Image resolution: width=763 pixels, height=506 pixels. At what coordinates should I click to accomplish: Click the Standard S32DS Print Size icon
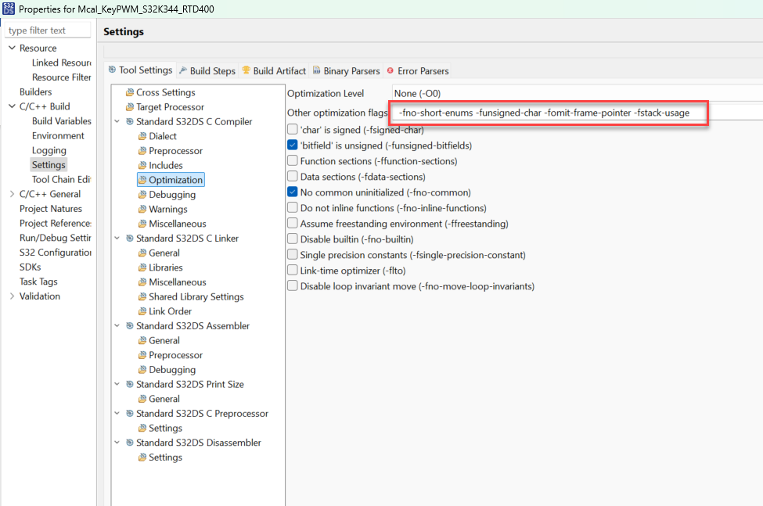click(x=130, y=384)
